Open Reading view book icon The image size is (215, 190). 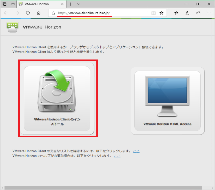tap(154, 13)
